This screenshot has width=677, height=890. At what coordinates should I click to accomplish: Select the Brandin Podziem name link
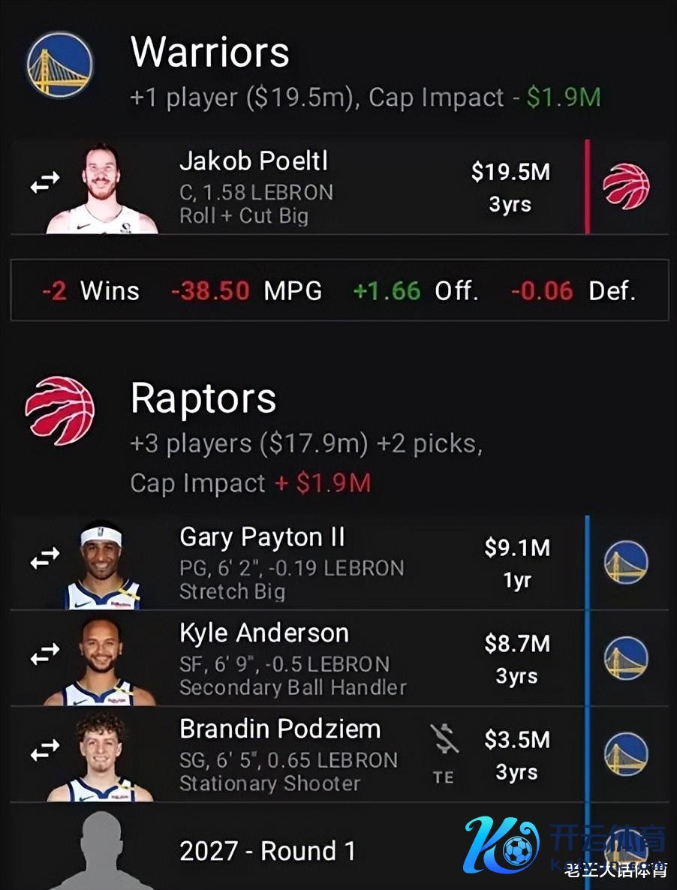(280, 729)
